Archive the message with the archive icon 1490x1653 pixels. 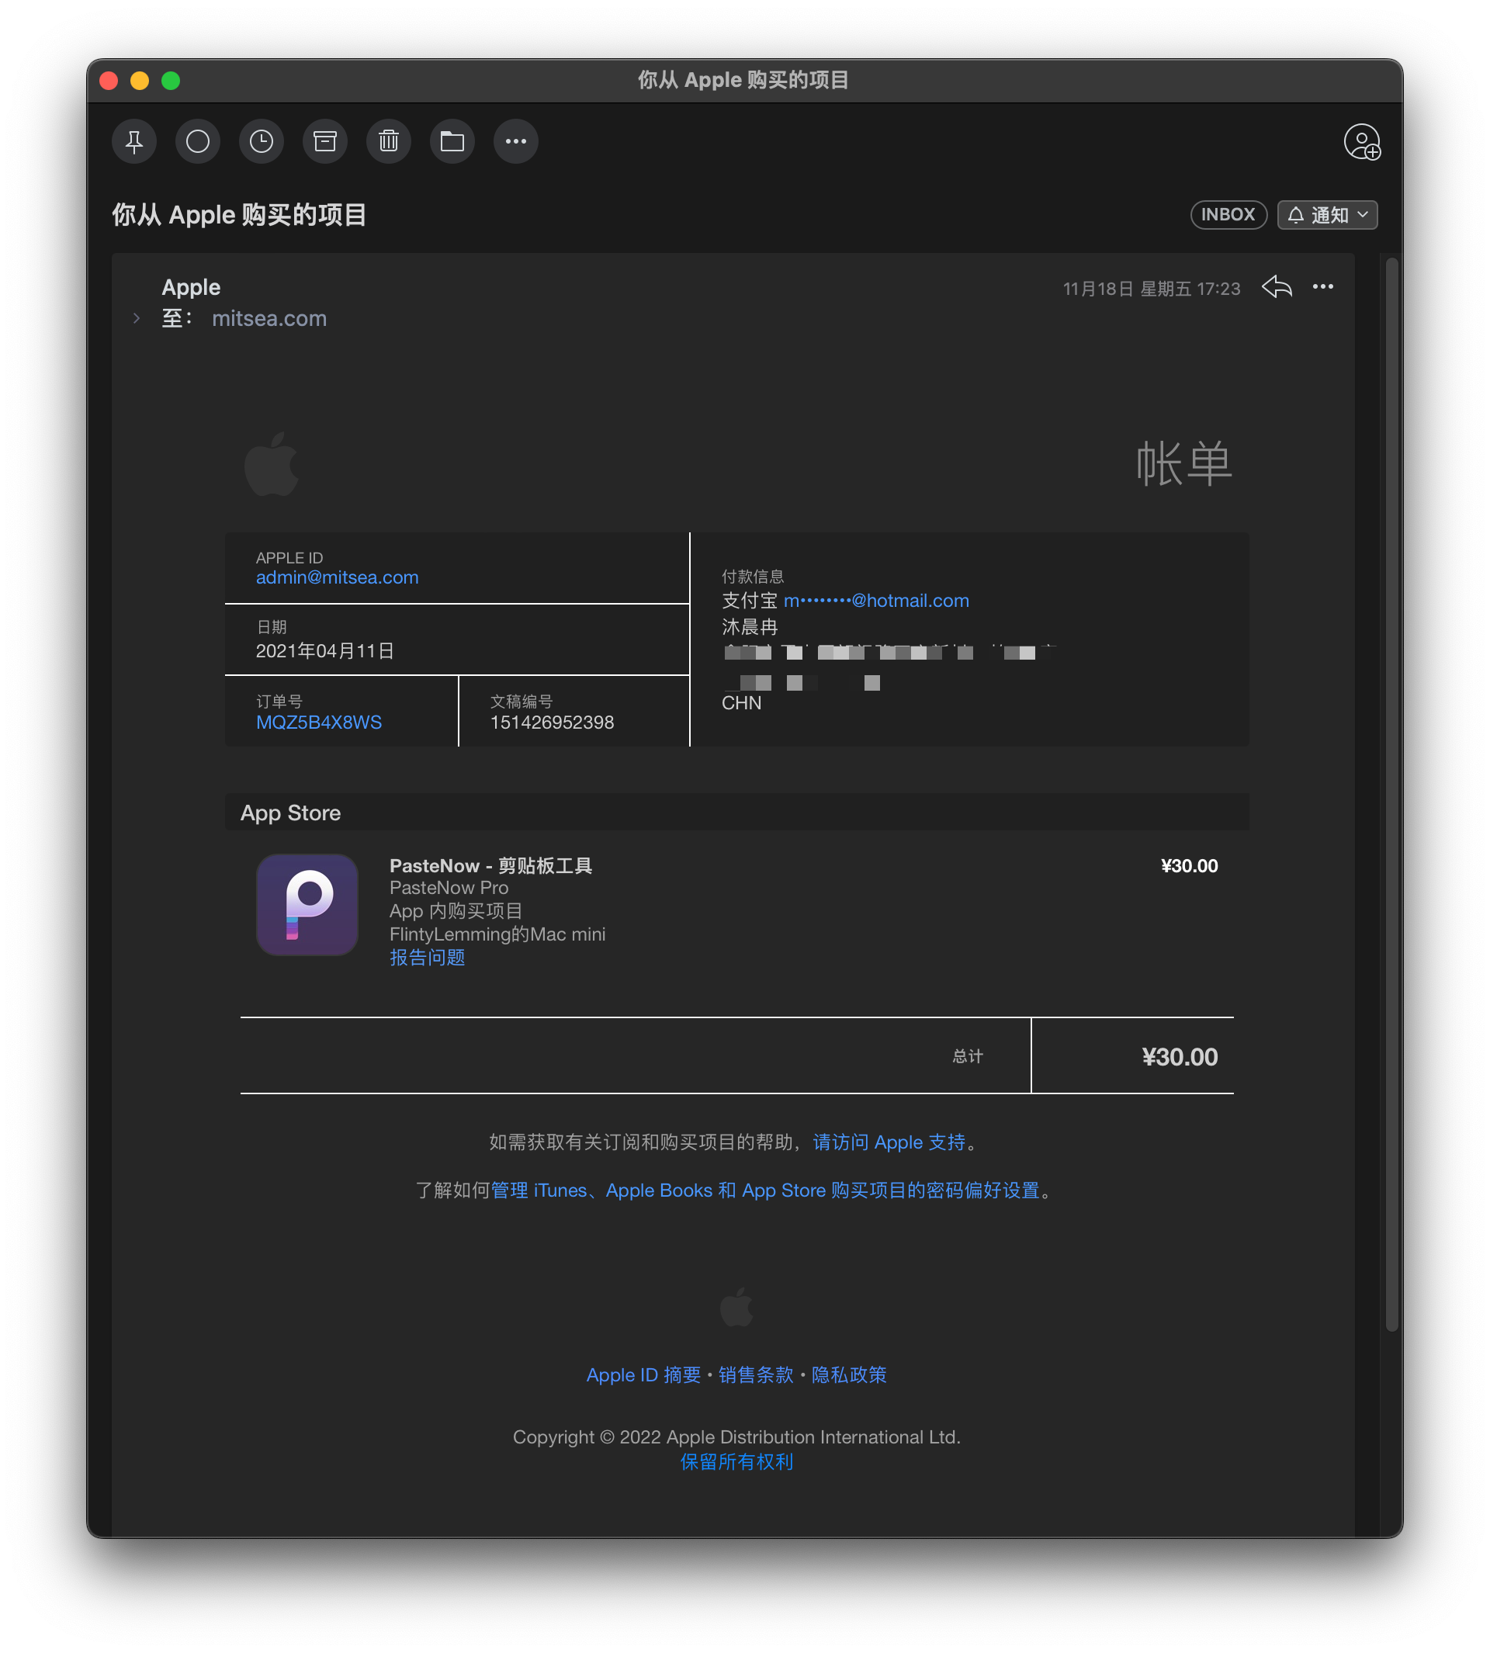tap(325, 142)
